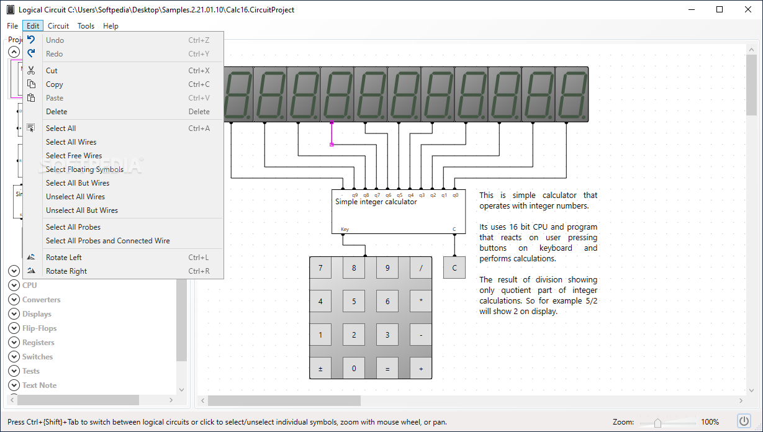Click the Cut scissors icon
This screenshot has width=763, height=432.
tap(31, 70)
